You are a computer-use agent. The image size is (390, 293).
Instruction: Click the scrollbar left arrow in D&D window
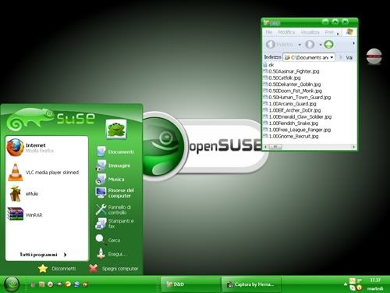[x=265, y=147]
